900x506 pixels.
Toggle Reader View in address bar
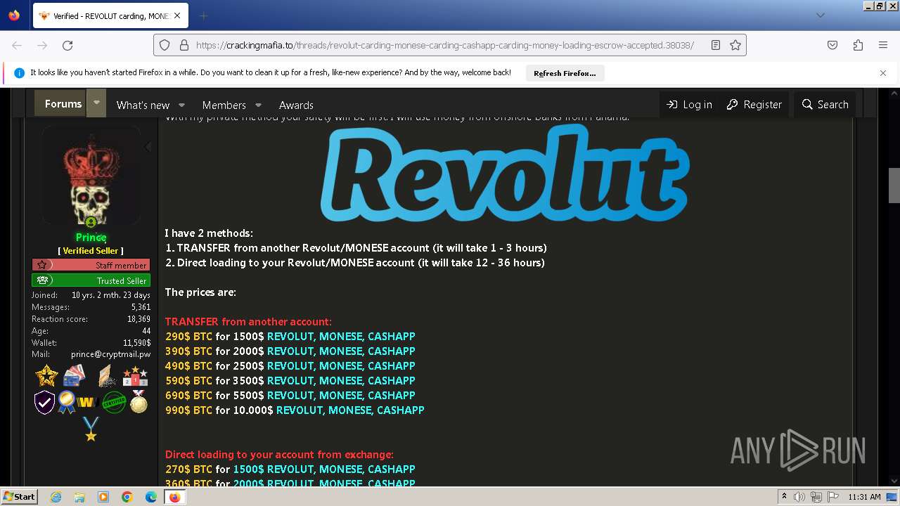[716, 45]
